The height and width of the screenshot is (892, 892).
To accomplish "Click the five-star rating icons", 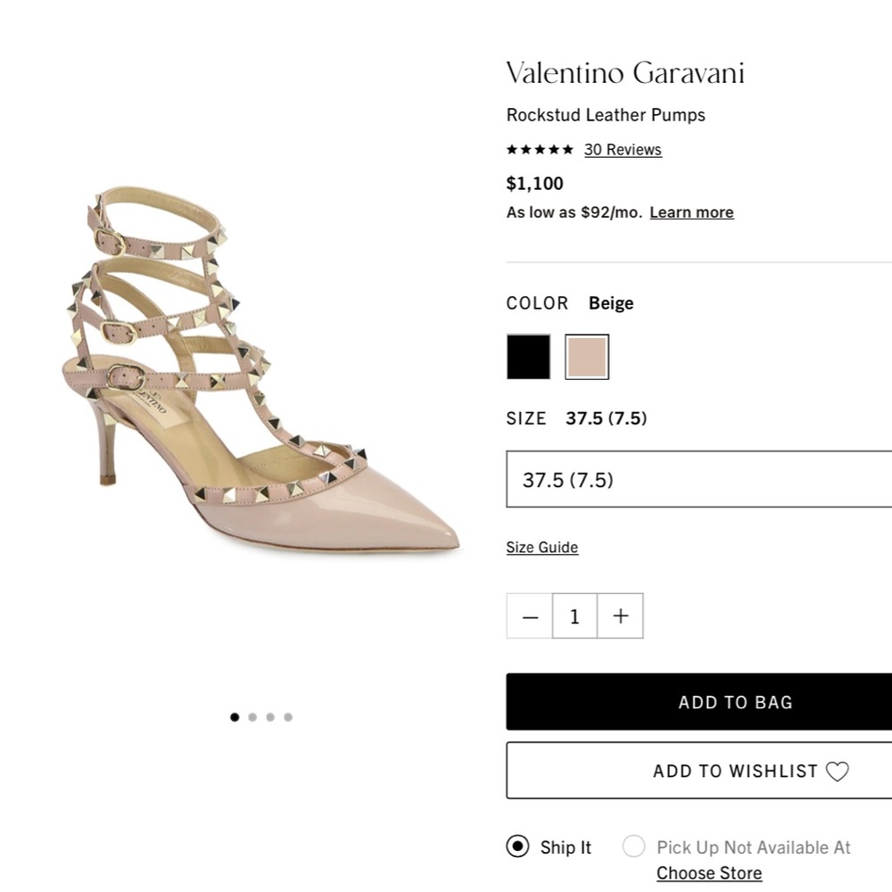I will pos(540,150).
